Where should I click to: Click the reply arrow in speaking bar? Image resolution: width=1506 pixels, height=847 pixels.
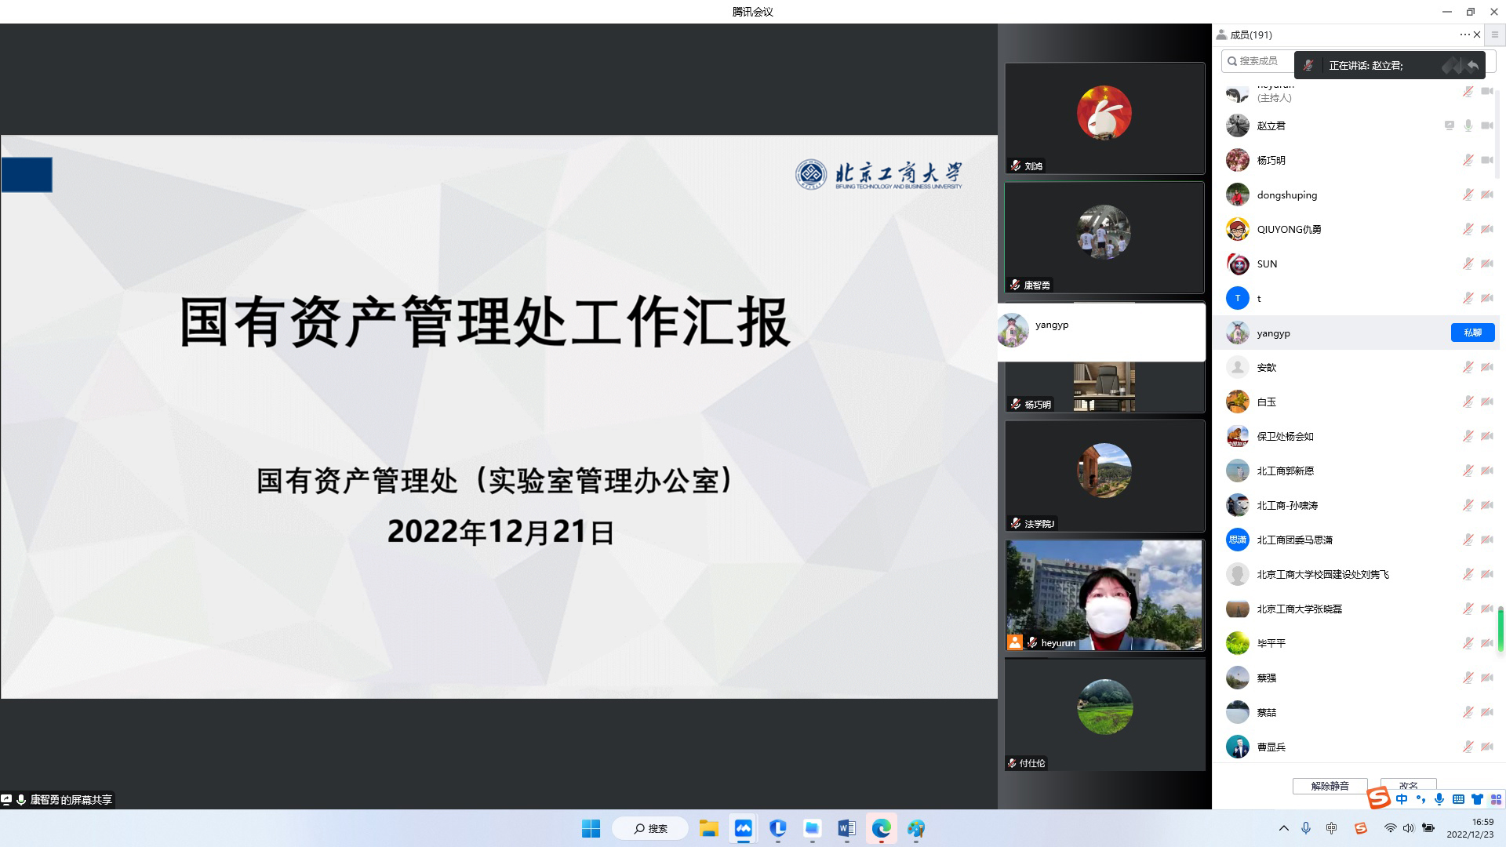click(1473, 66)
